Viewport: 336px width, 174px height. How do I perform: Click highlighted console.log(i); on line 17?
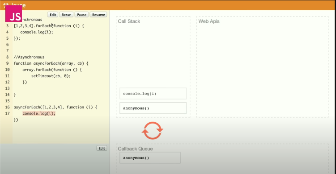click(39, 113)
